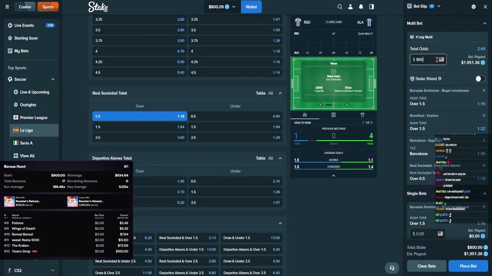The image size is (492, 276).
Task: Pick Deportivo Alaves Under 0.5 at 2.70
Action: [235, 181]
